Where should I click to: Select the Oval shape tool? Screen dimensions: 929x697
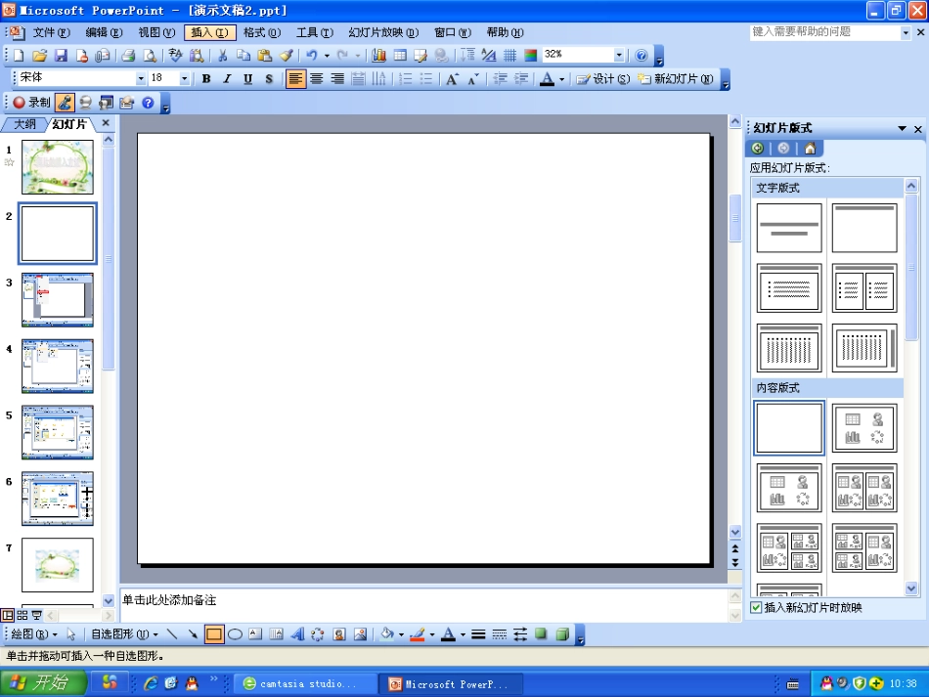(x=235, y=634)
